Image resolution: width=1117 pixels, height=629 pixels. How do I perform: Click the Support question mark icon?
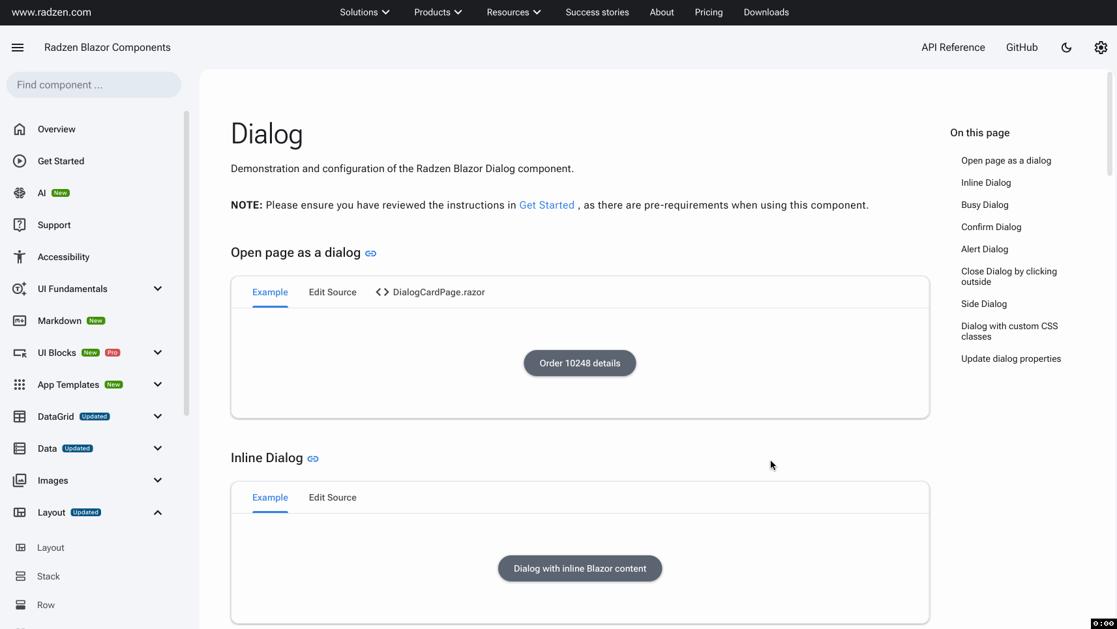pyautogui.click(x=20, y=225)
